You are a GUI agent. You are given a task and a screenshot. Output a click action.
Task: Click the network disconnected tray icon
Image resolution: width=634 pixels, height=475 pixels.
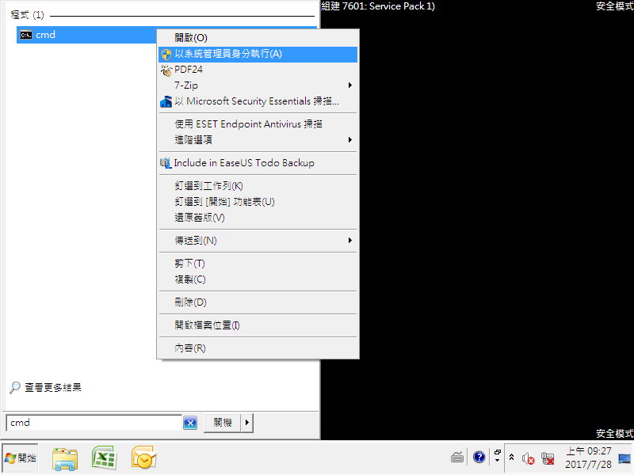[546, 458]
